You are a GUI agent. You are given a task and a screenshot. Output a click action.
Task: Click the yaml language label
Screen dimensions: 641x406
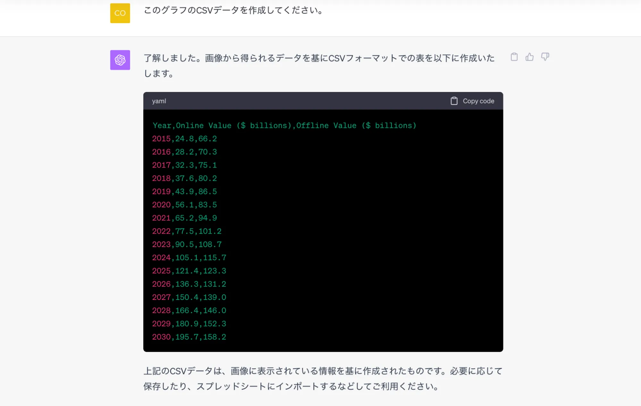tap(159, 101)
